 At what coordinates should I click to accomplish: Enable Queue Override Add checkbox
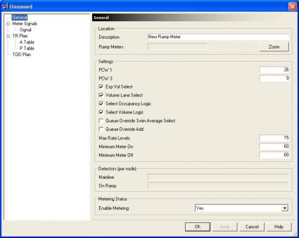click(x=101, y=129)
